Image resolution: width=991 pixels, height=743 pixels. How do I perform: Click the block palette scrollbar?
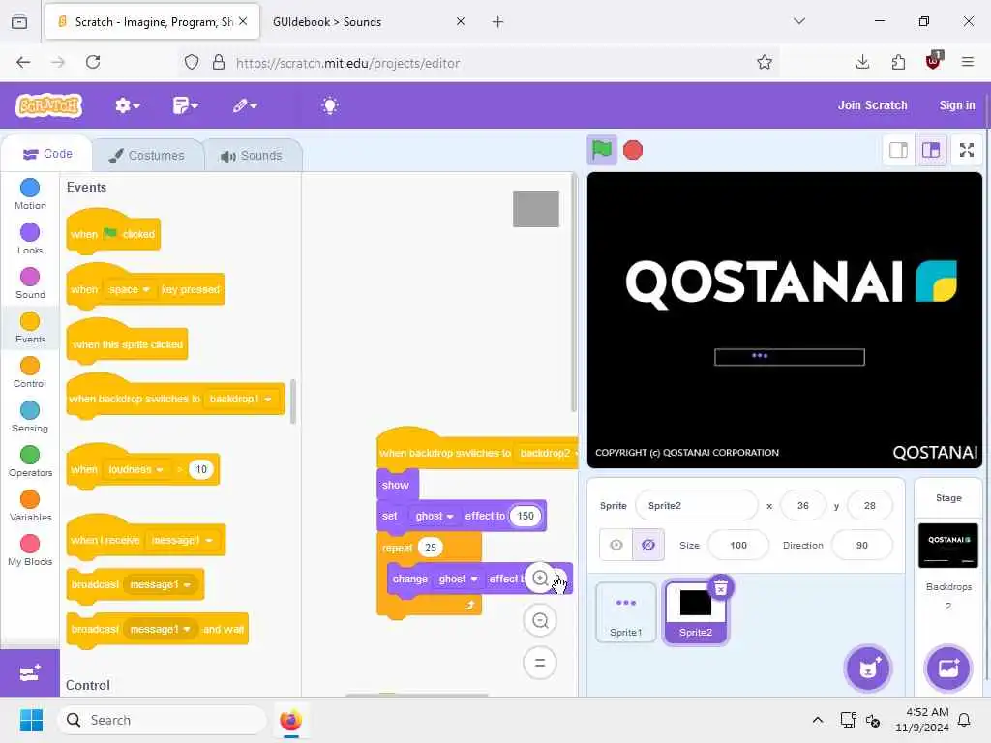[292, 401]
